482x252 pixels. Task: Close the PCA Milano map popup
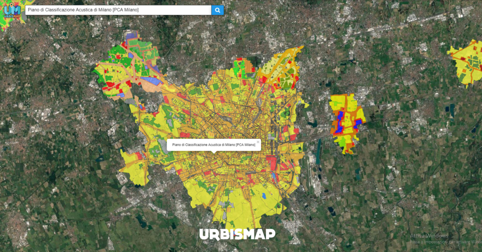(258, 142)
